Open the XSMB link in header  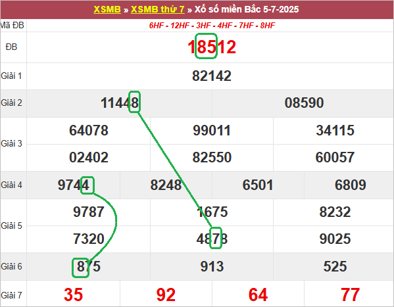click(107, 10)
